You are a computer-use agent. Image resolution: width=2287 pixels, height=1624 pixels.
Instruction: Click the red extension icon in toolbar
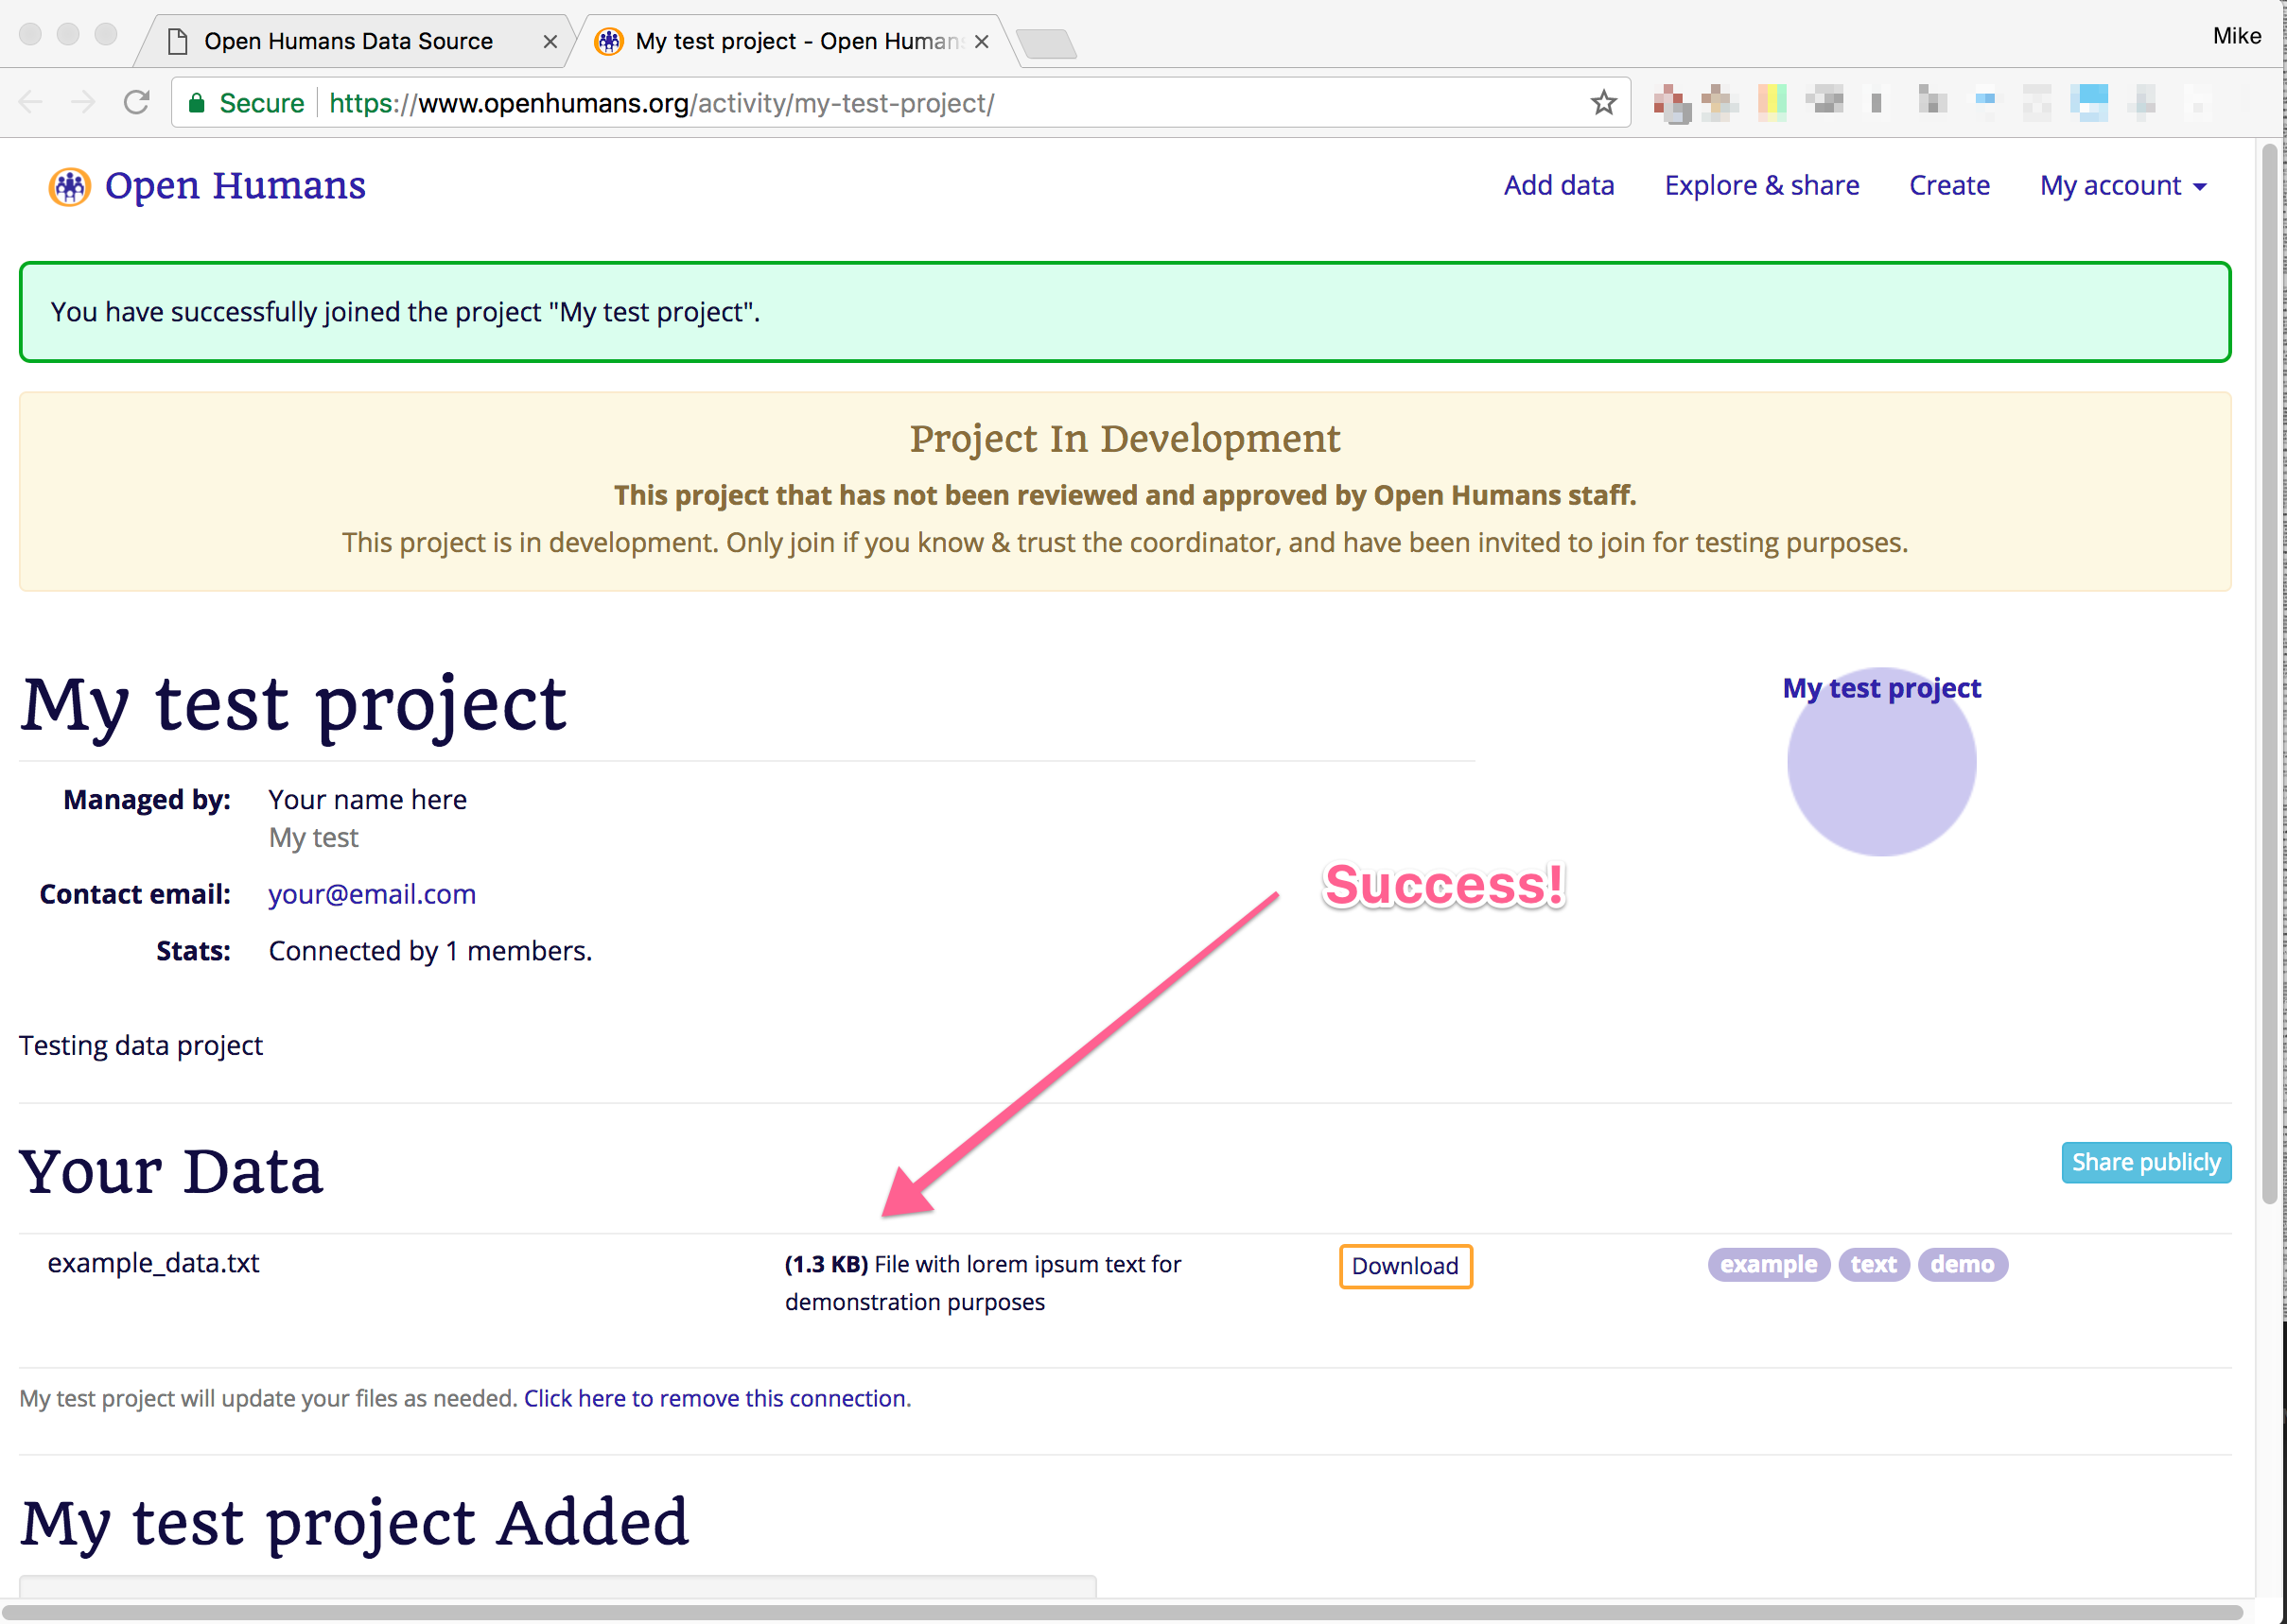1670,102
